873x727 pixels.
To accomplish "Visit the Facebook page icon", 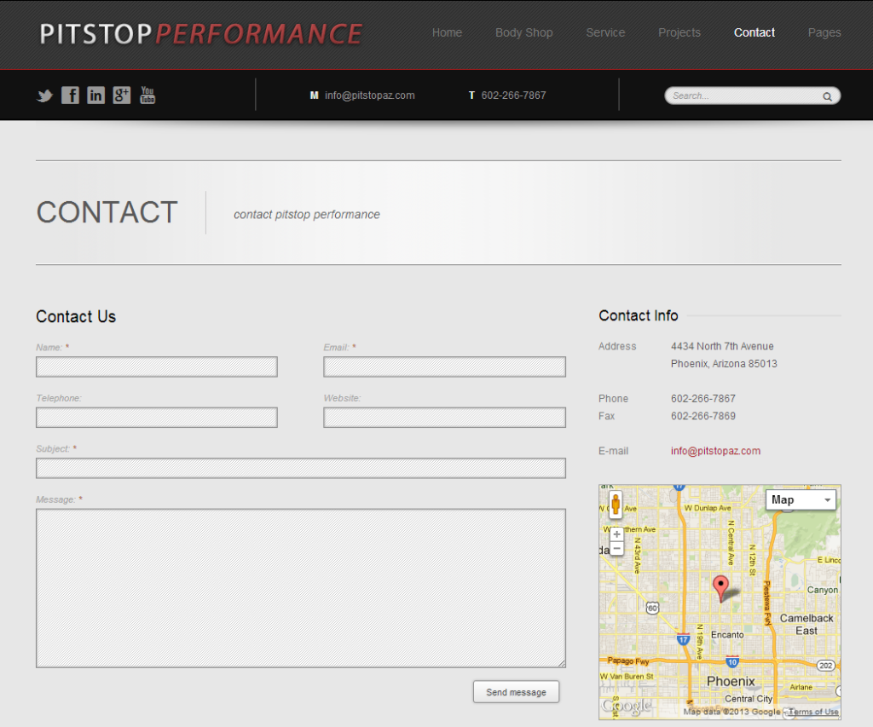I will (x=70, y=95).
